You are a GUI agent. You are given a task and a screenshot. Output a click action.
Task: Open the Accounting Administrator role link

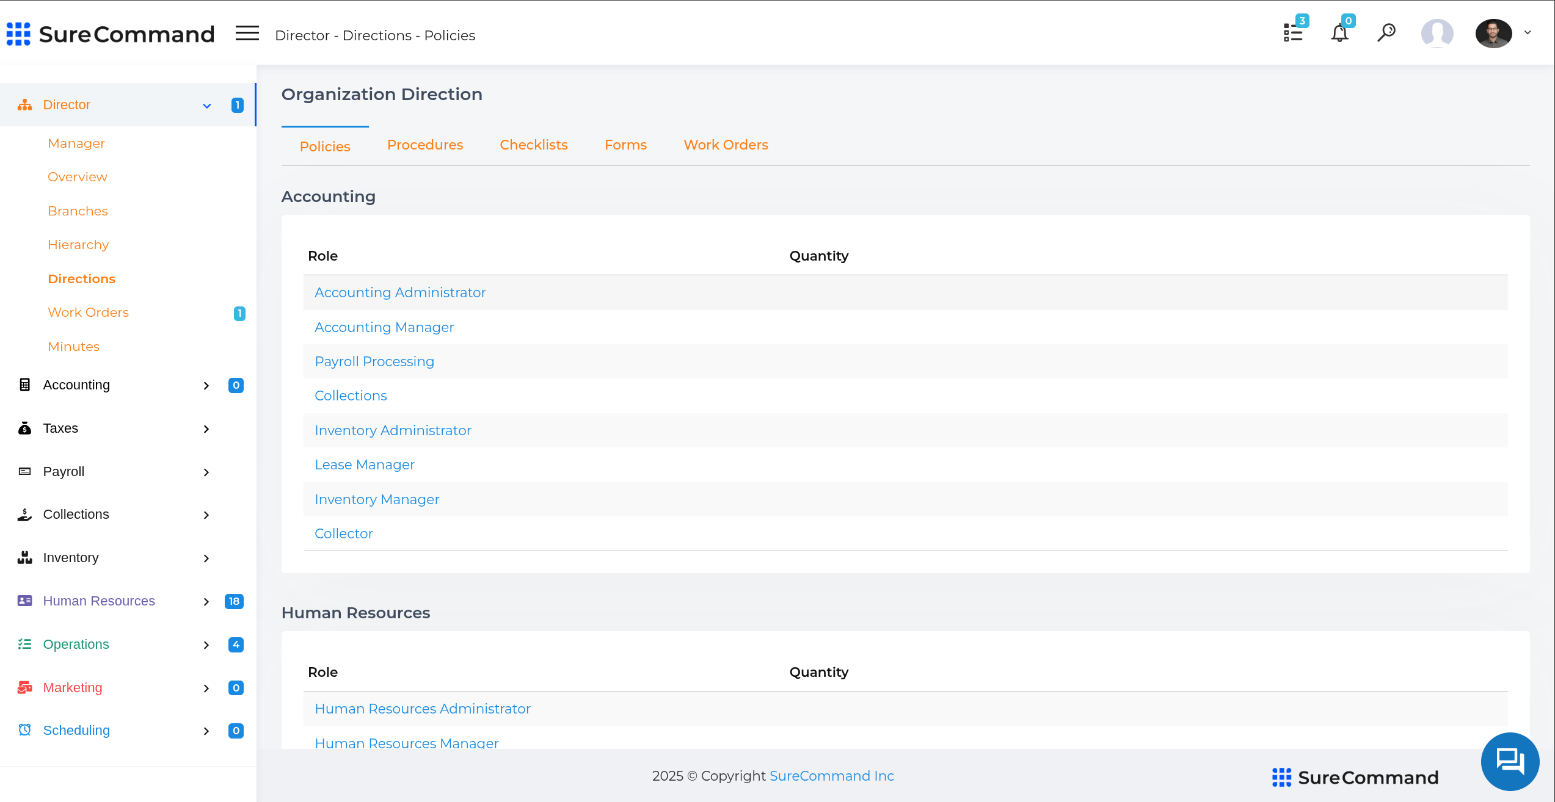pyautogui.click(x=400, y=293)
